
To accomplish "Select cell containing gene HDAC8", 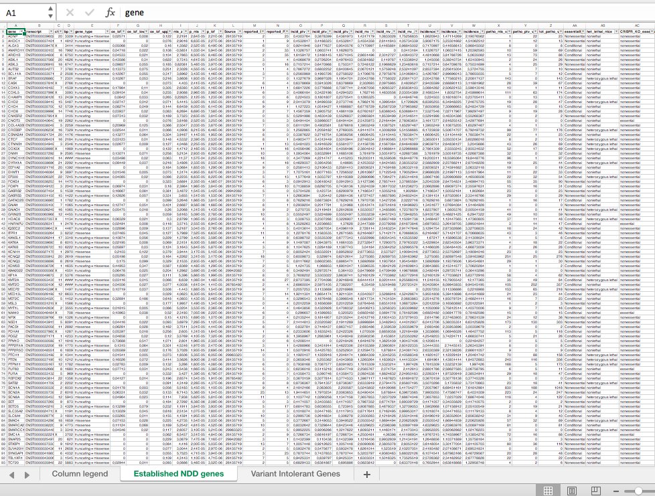I will [16, 219].
